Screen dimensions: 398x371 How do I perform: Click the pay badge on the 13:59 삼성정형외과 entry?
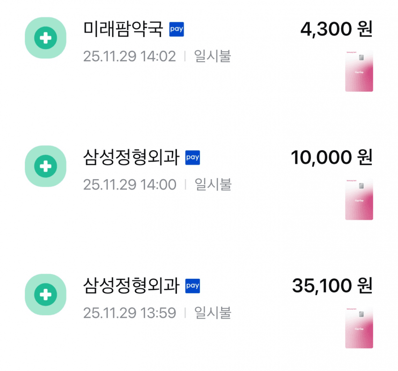[193, 285]
